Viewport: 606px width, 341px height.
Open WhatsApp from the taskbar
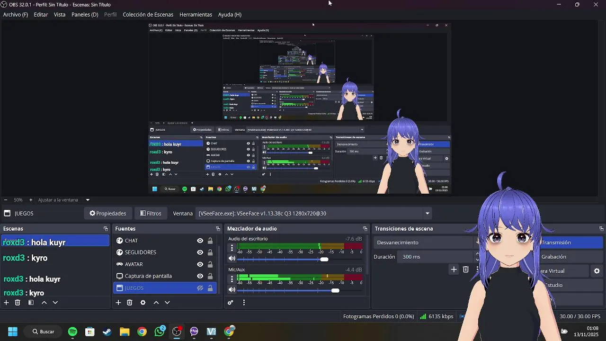pos(160,332)
